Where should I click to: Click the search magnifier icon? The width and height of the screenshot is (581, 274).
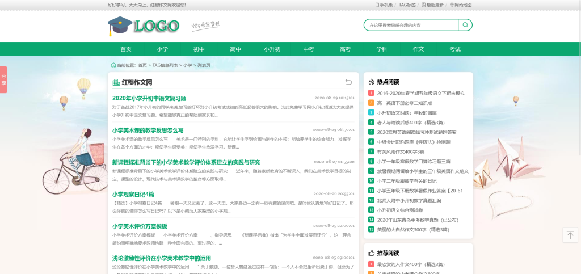[465, 25]
